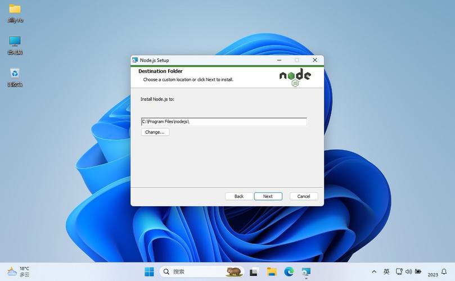
Task: Click the Destination Folder heading
Action: (x=160, y=71)
